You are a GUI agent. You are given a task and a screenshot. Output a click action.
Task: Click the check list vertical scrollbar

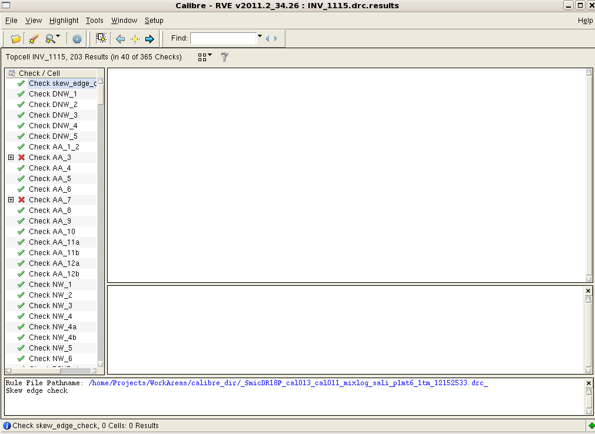101,222
